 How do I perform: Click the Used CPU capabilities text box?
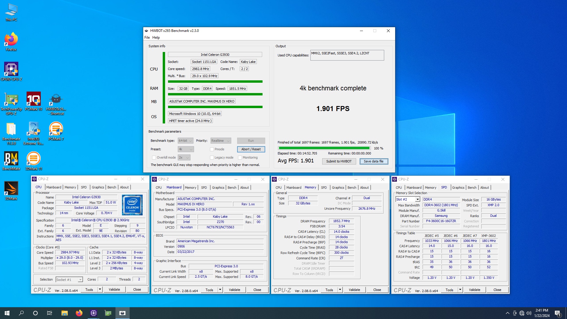tap(347, 55)
